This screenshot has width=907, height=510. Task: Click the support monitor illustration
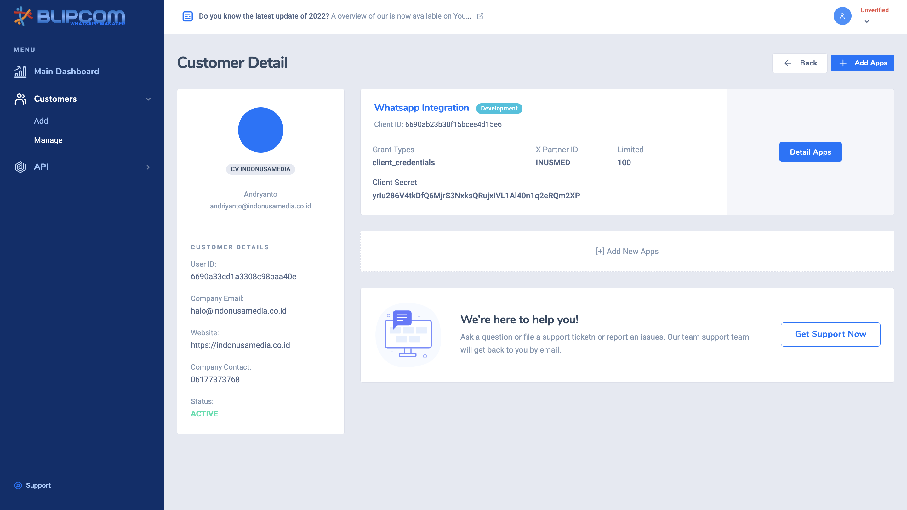pyautogui.click(x=408, y=335)
